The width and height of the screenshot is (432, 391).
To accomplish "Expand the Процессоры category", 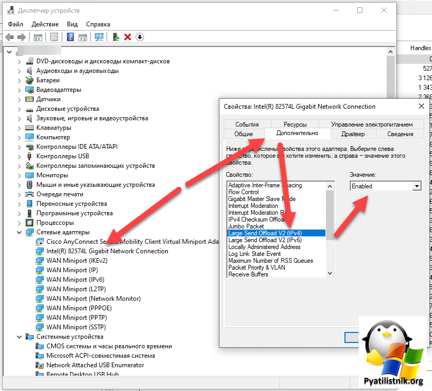I will click(x=20, y=223).
